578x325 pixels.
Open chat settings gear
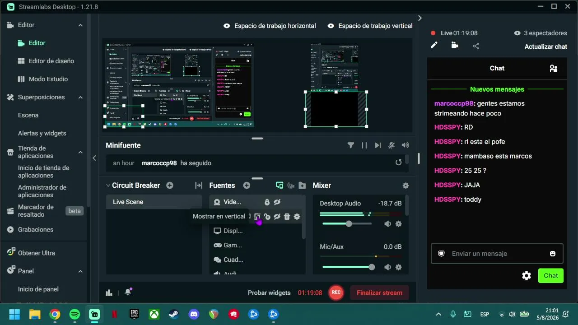click(x=527, y=276)
